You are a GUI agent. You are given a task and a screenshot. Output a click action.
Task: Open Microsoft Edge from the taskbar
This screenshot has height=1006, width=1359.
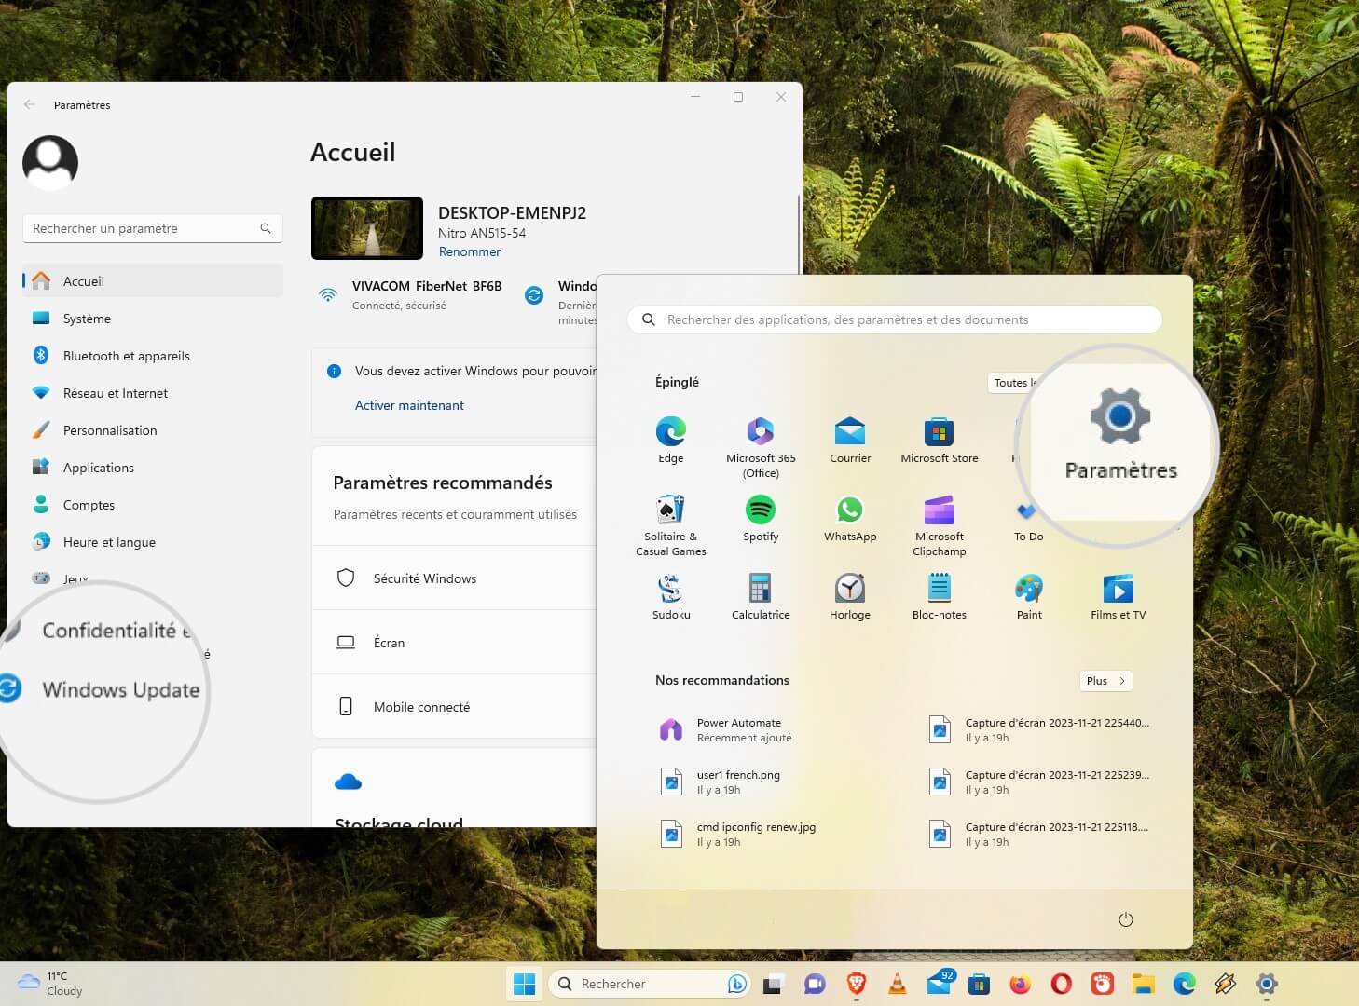tap(1185, 984)
